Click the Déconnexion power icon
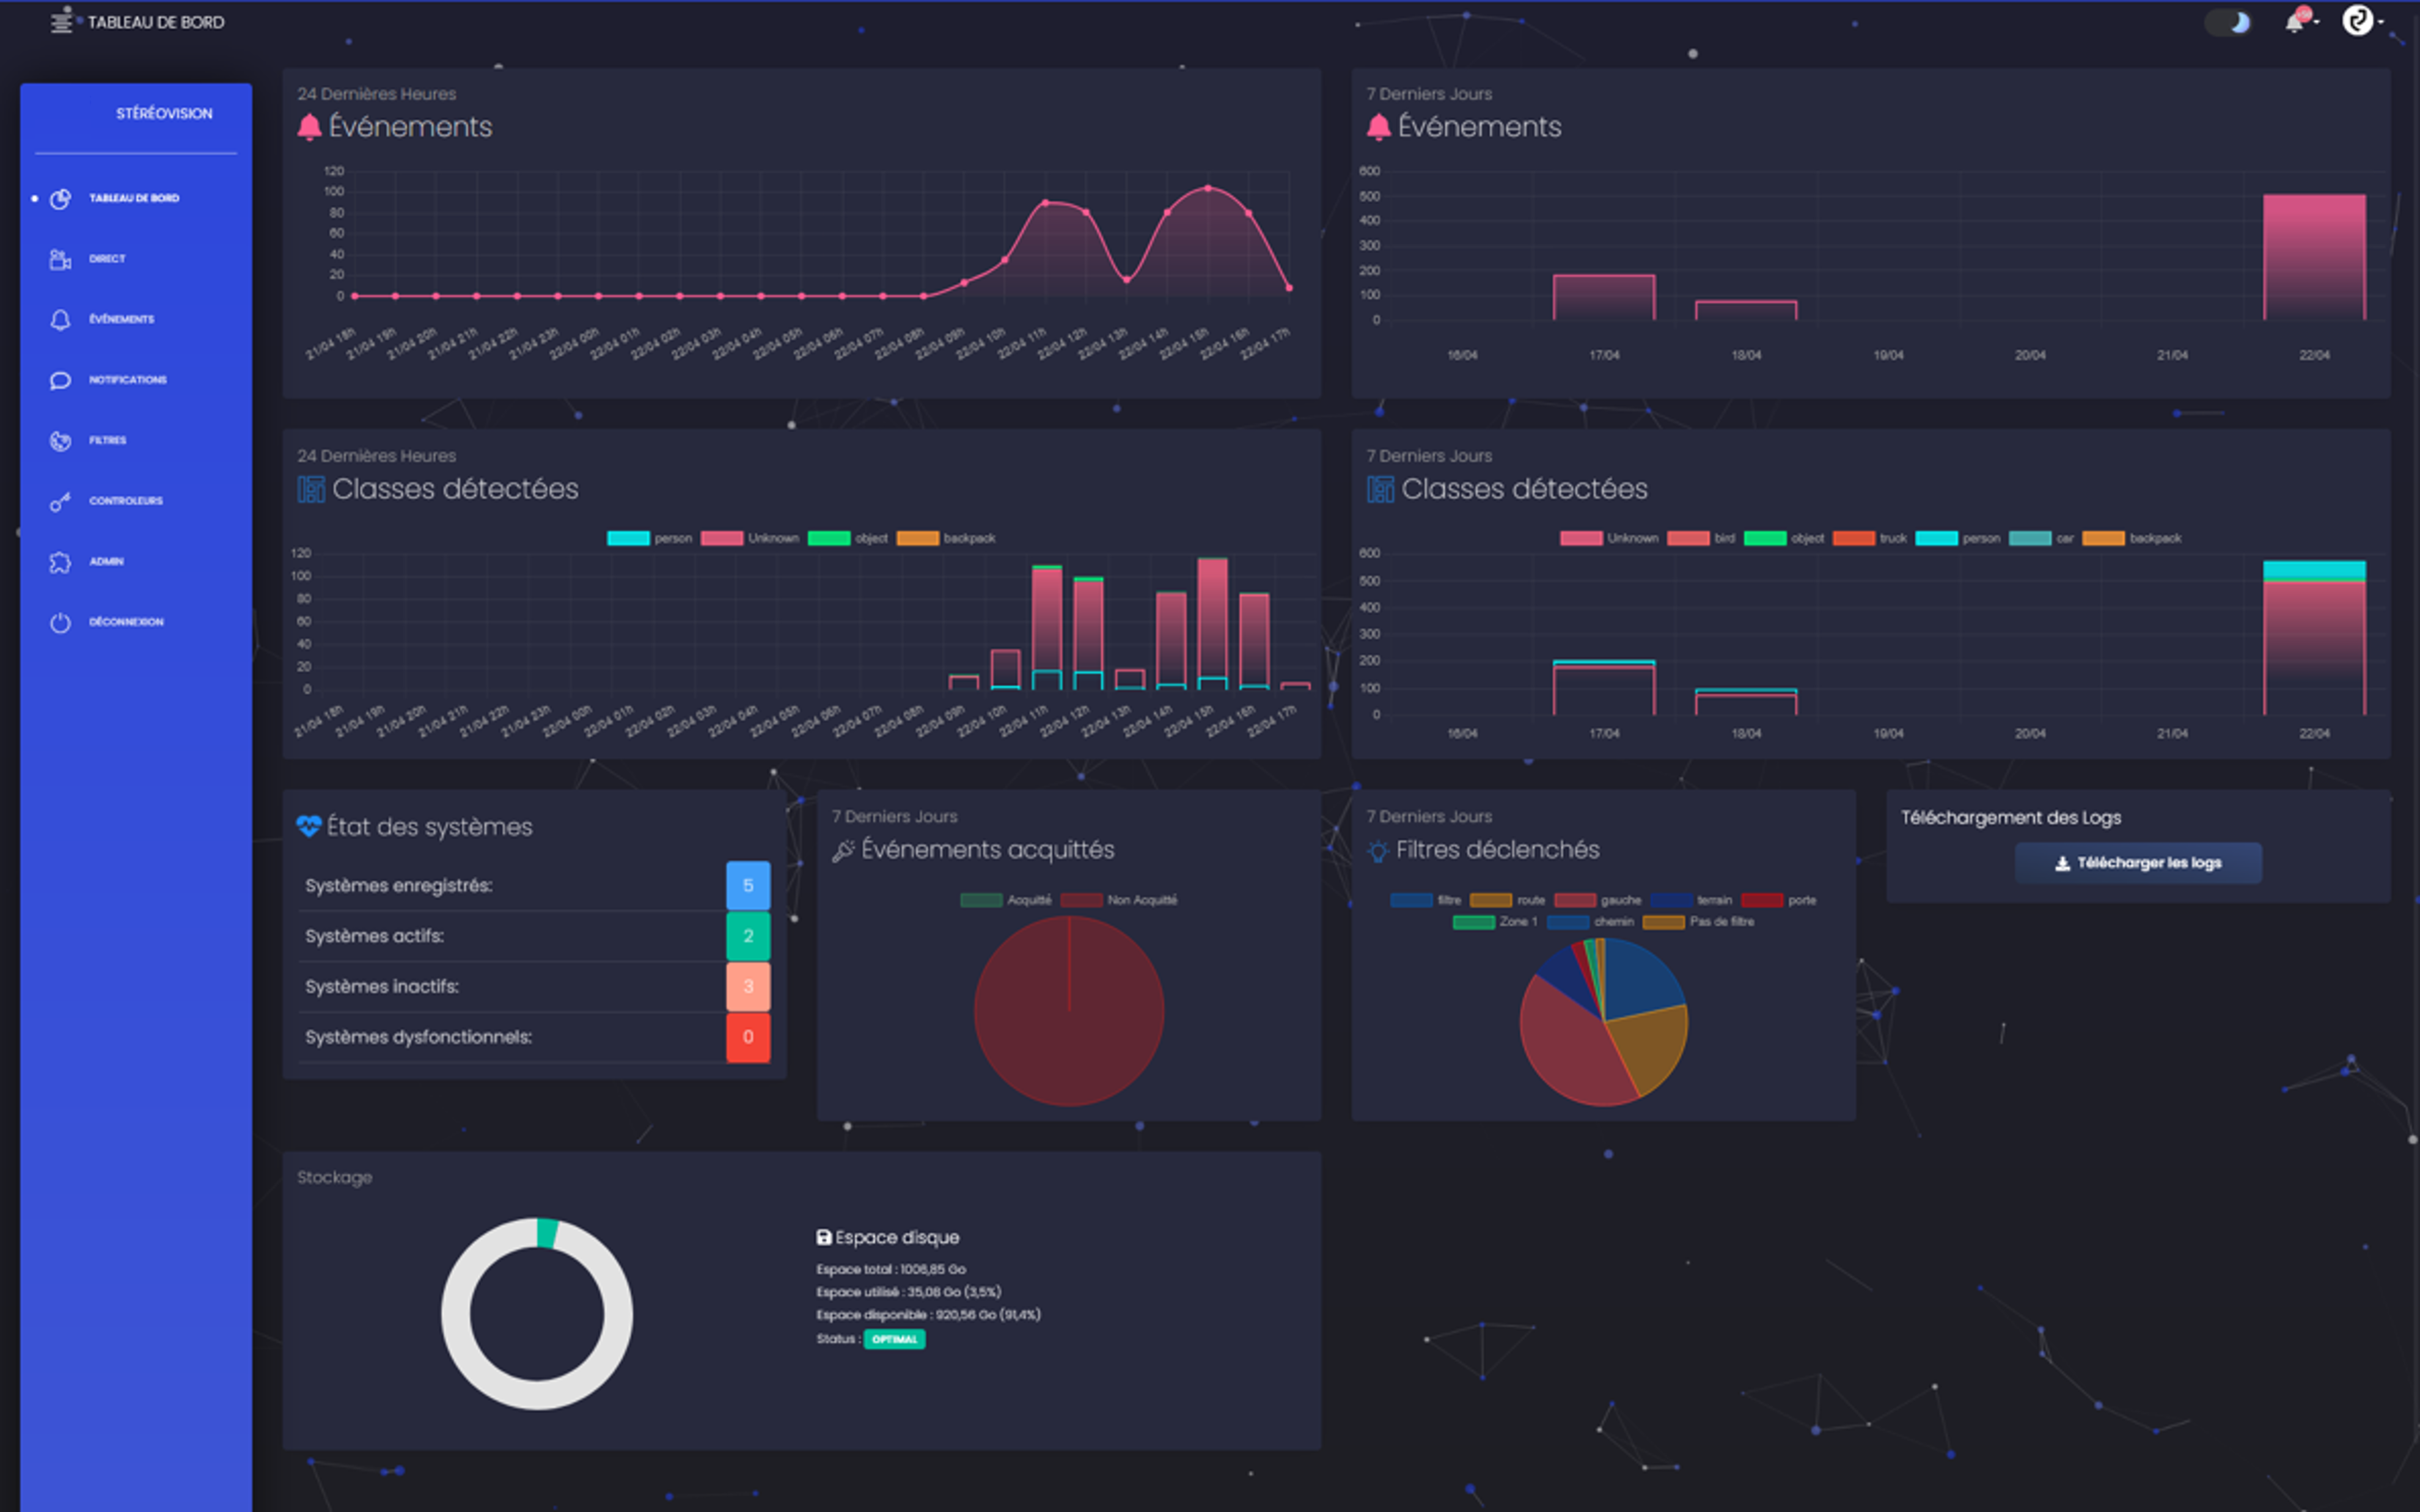 click(x=60, y=622)
